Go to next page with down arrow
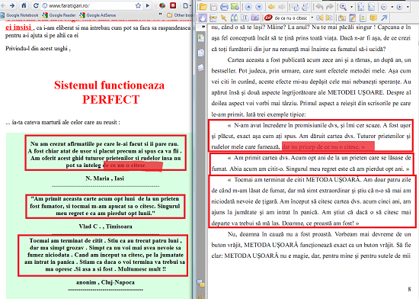Screen dimensions: 419x299 (259, 6)
